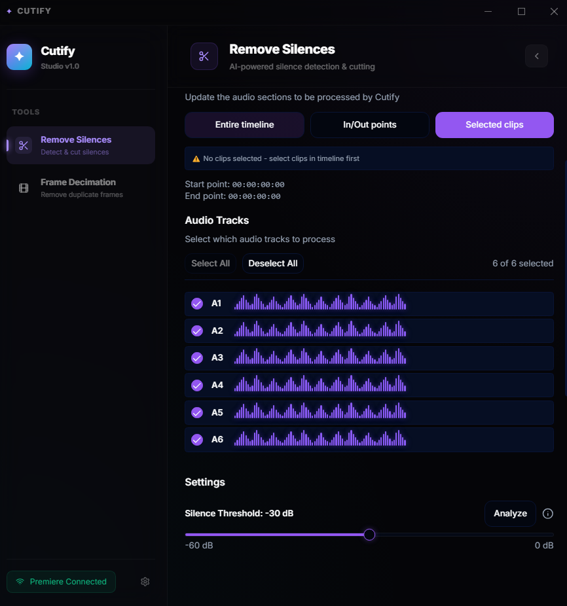The height and width of the screenshot is (606, 567).
Task: Click the 'Studio v1.0' version text
Action: click(60, 67)
